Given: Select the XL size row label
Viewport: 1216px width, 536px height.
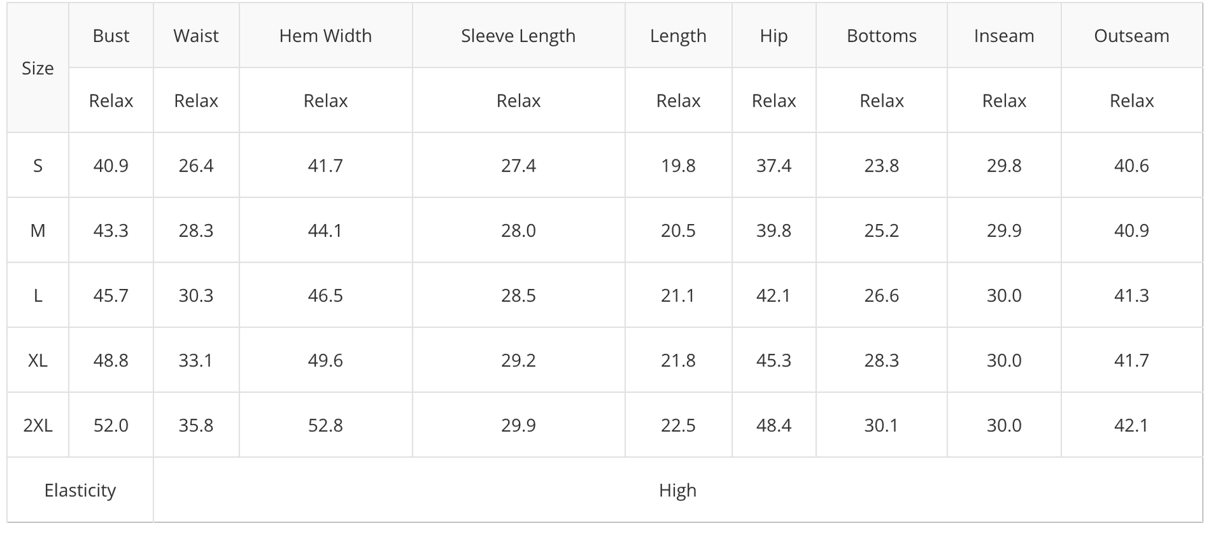Looking at the screenshot, I should click(38, 360).
